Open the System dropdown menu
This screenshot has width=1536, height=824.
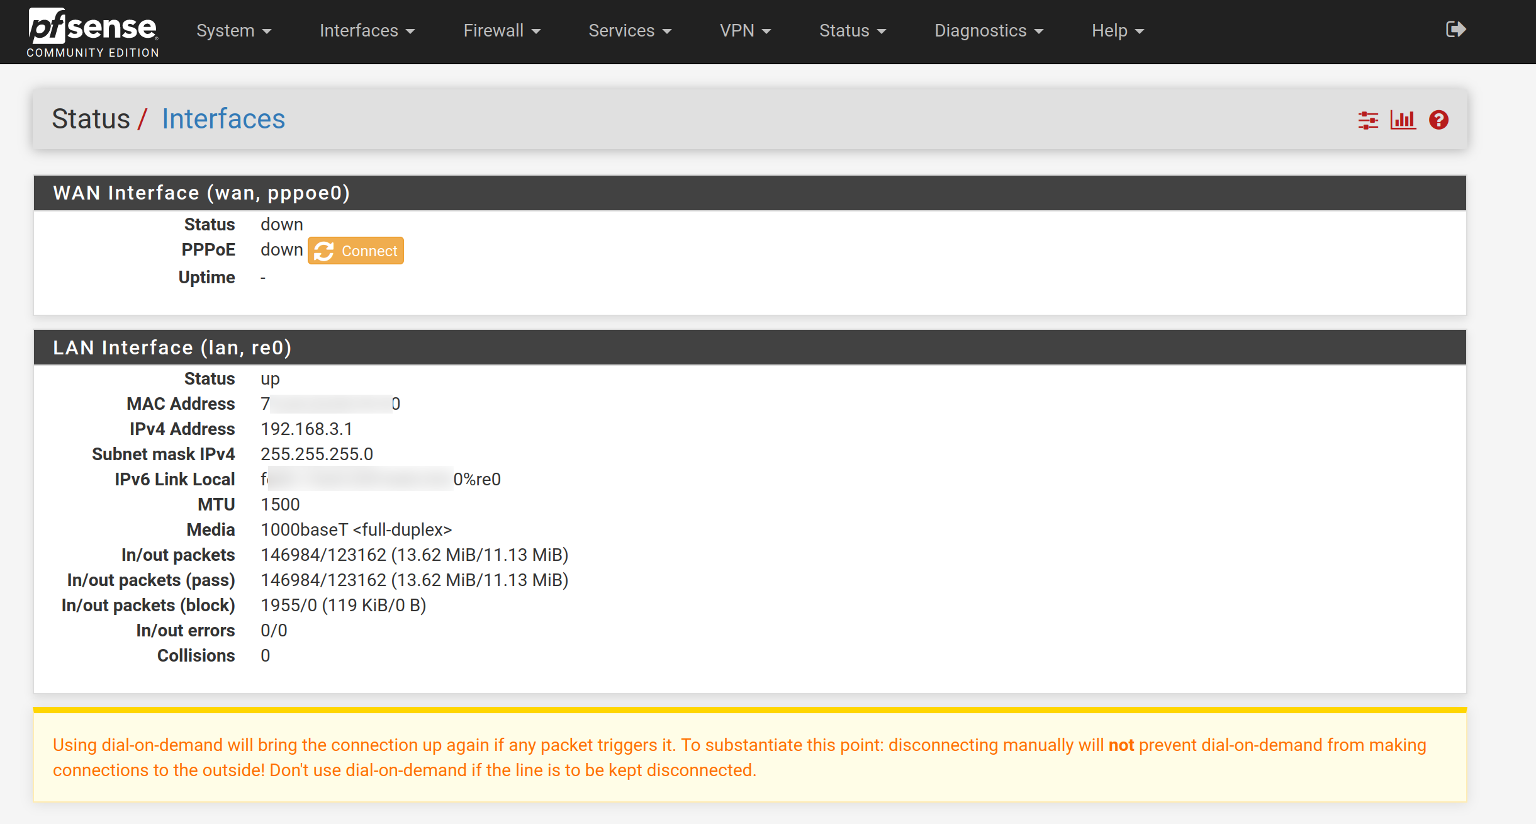[x=233, y=30]
